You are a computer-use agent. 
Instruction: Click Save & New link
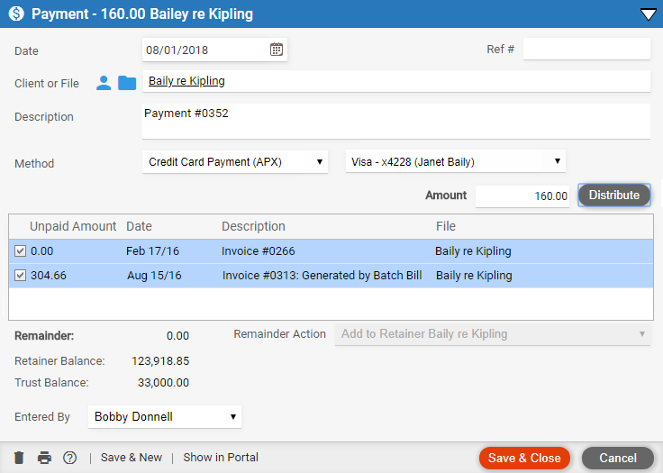click(132, 458)
